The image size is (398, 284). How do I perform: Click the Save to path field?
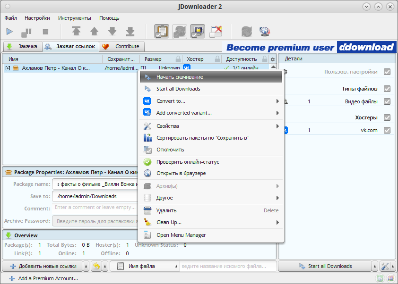point(95,196)
